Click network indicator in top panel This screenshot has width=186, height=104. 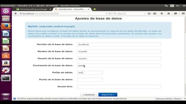pyautogui.click(x=166, y=6)
